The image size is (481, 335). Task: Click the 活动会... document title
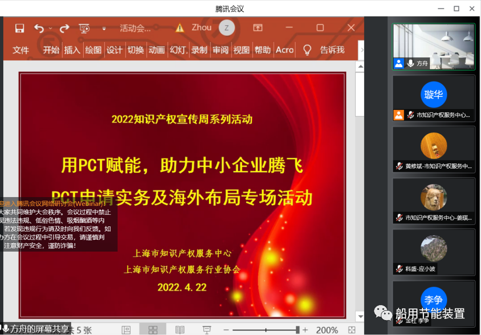coord(135,28)
